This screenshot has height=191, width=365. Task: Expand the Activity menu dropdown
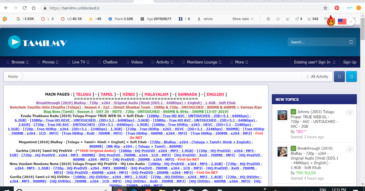pos(162,62)
